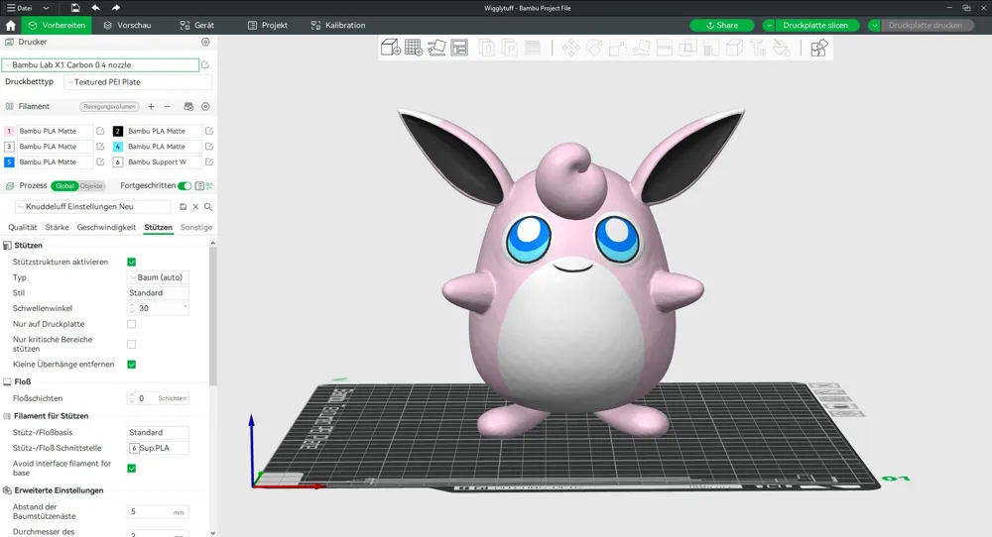Viewport: 992px width, 537px height.
Task: Edit printer preset next to Bambu Lab X1
Action: point(205,64)
